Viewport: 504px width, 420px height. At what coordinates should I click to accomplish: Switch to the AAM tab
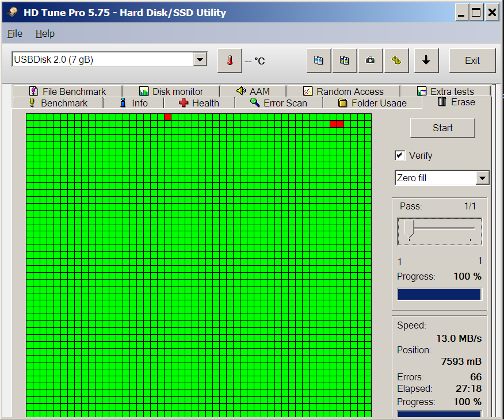[253, 91]
